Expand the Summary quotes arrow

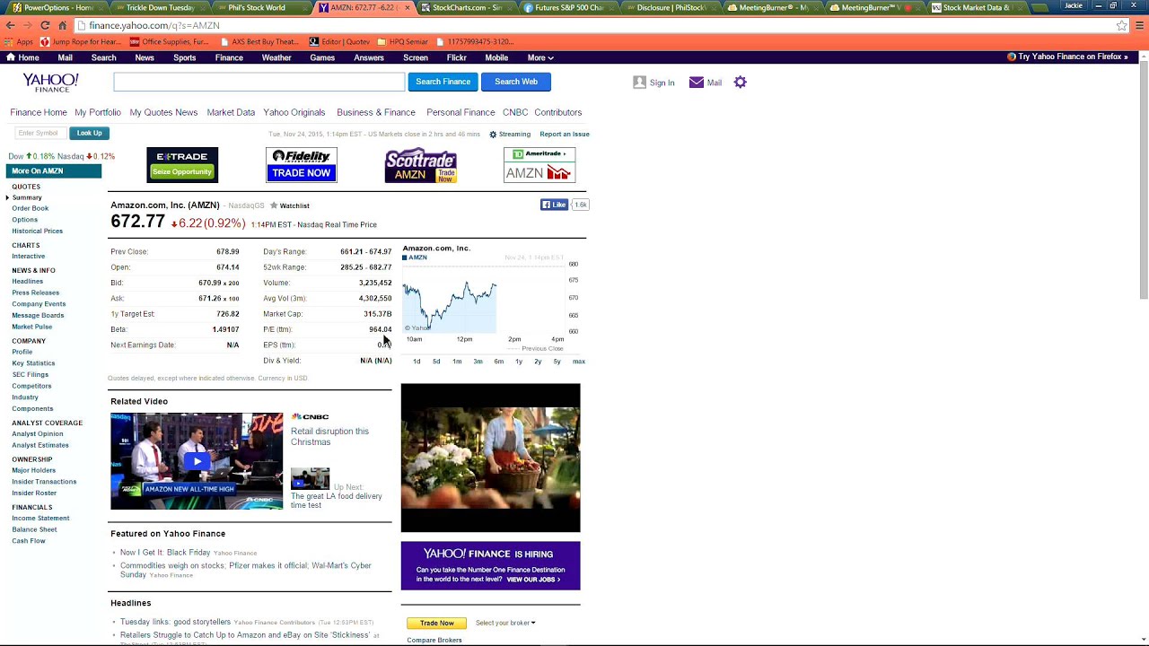[x=8, y=197]
